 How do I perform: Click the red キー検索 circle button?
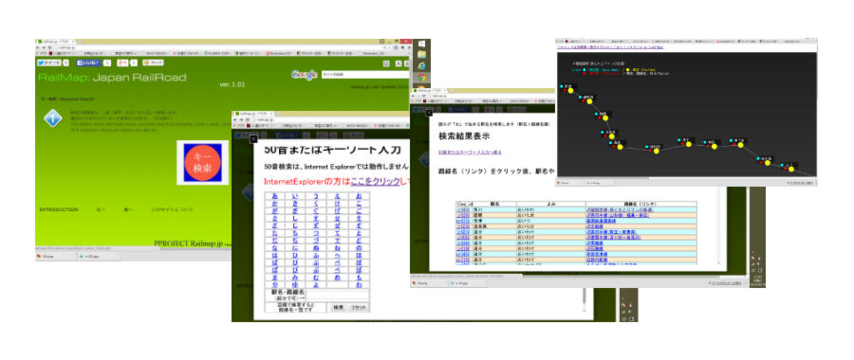click(x=202, y=163)
